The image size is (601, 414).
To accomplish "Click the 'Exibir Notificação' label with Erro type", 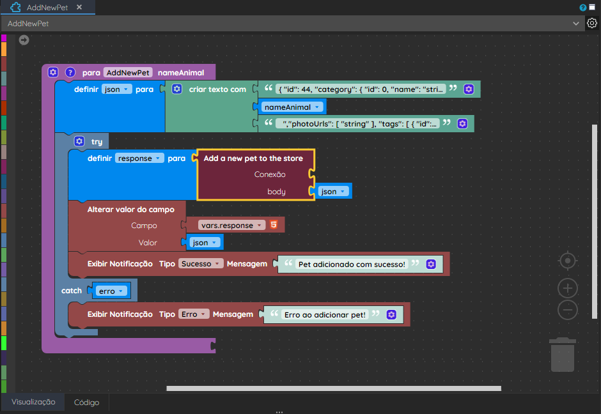I will pyautogui.click(x=120, y=314).
